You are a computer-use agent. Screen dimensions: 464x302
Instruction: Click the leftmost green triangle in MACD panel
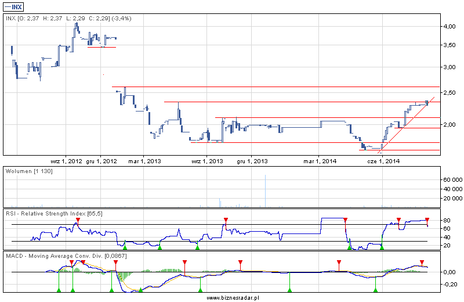coord(59,289)
